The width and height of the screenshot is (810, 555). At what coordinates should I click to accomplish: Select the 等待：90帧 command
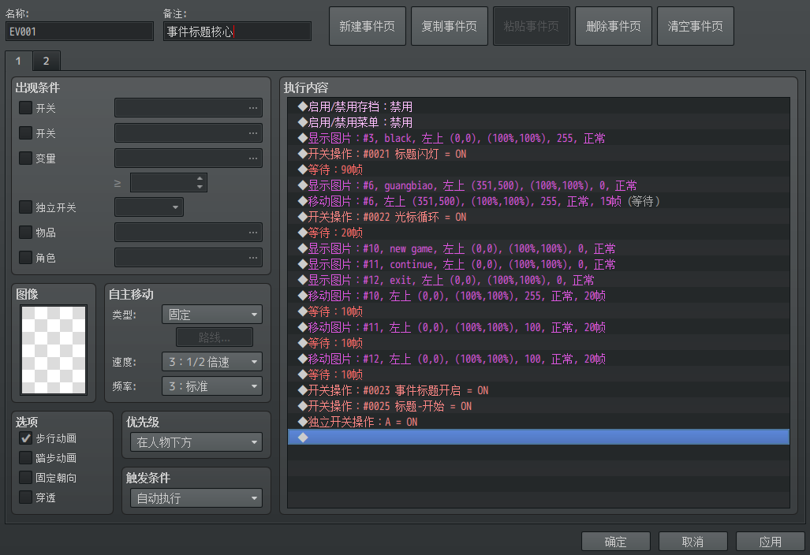coord(538,169)
